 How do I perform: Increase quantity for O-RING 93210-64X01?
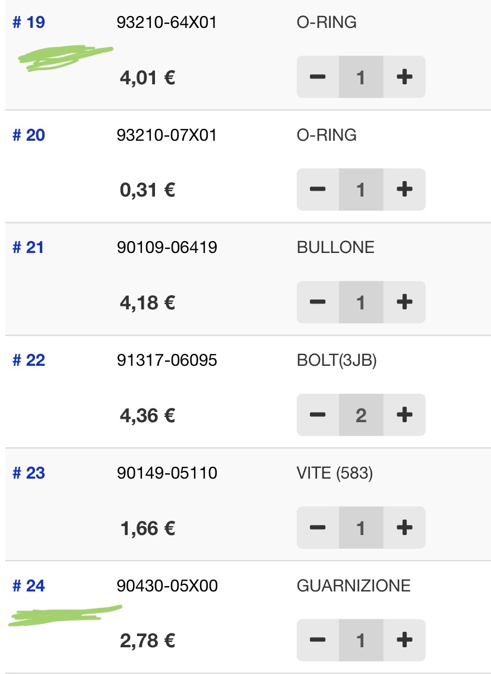tap(404, 77)
